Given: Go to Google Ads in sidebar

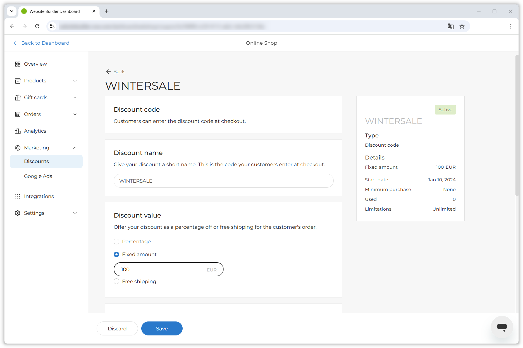Looking at the screenshot, I should [x=38, y=176].
